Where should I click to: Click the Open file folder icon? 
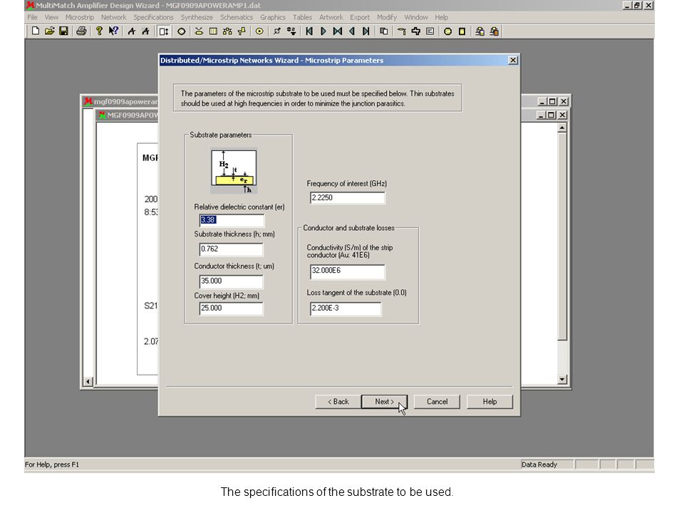tap(49, 31)
